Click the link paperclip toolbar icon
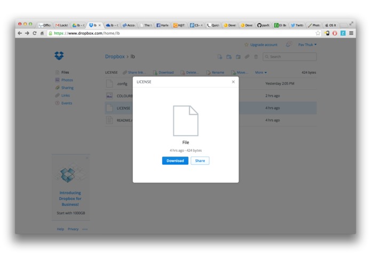Screen dimensions: 371x264 (x=247, y=57)
